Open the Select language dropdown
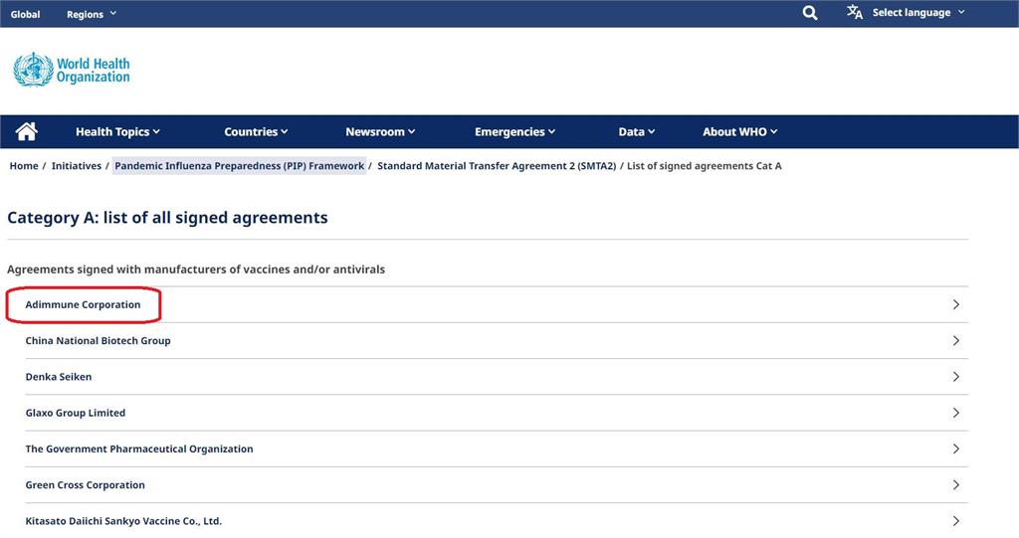Image resolution: width=1019 pixels, height=538 pixels. (918, 12)
